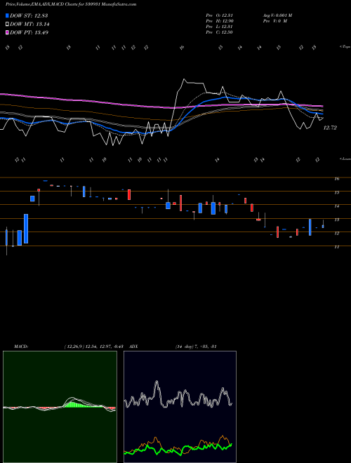
Task: Click the blue DOW ST legend swatch
Action: coord(8,15)
